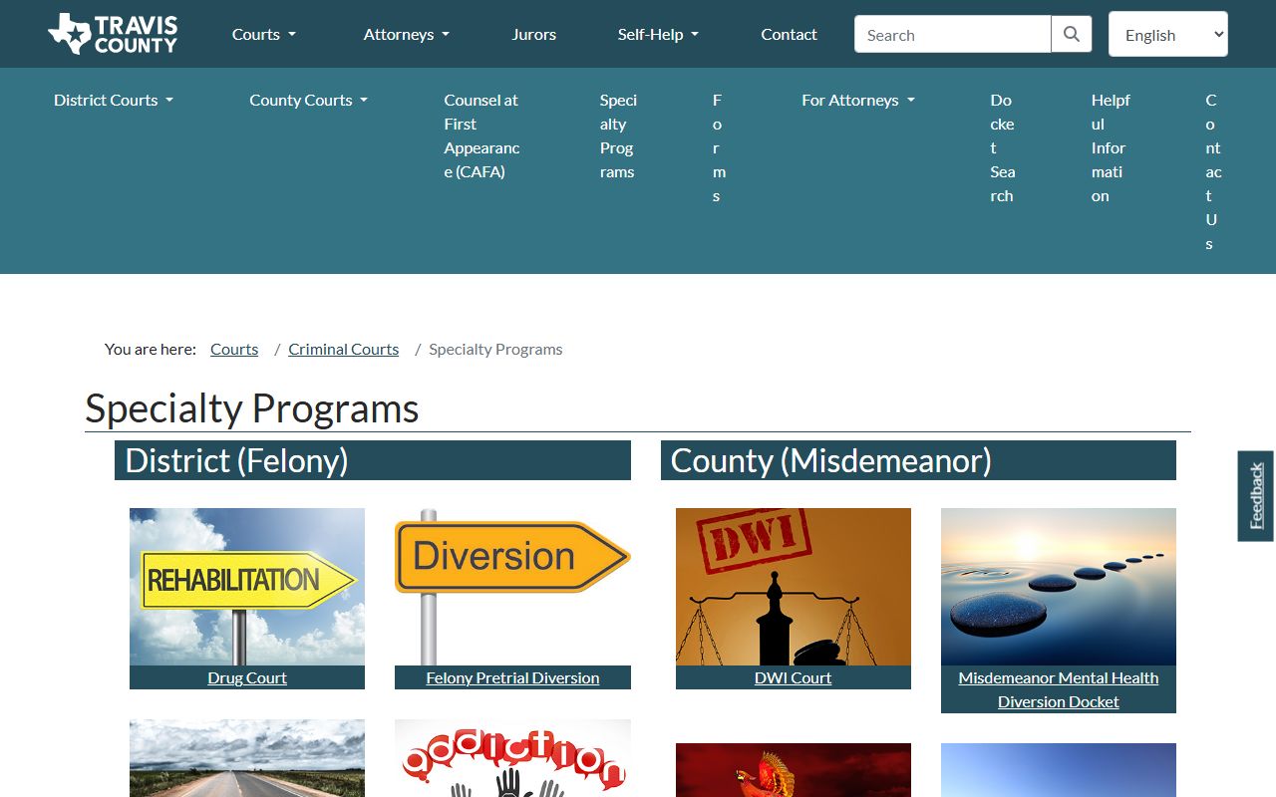This screenshot has width=1276, height=797.
Task: Open the Felony Pretrial Diversion link
Action: point(512,677)
